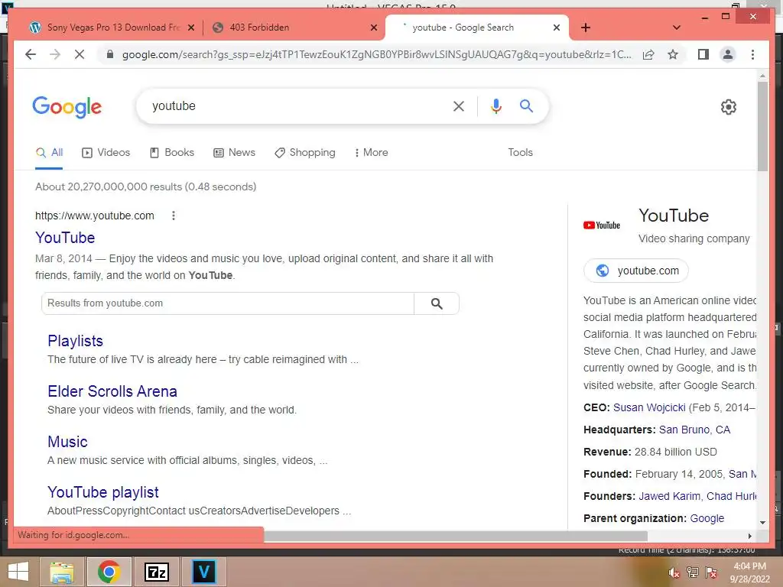
Task: Click the vertical scrollbar thumb
Action: coord(762,126)
